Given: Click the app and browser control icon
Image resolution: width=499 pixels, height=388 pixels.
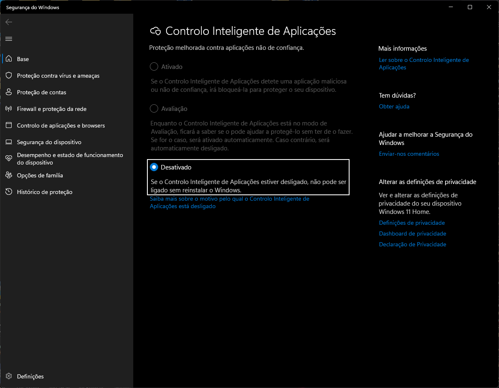Looking at the screenshot, I should (9, 125).
